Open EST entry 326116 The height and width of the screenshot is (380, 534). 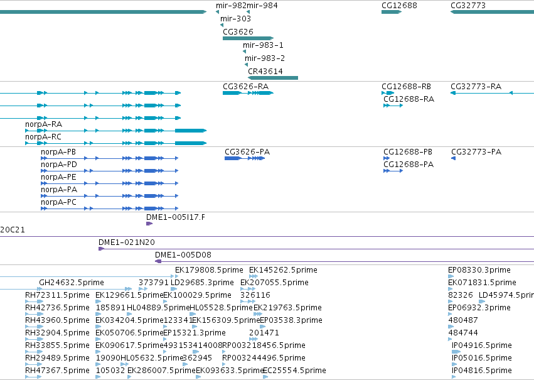[255, 295]
